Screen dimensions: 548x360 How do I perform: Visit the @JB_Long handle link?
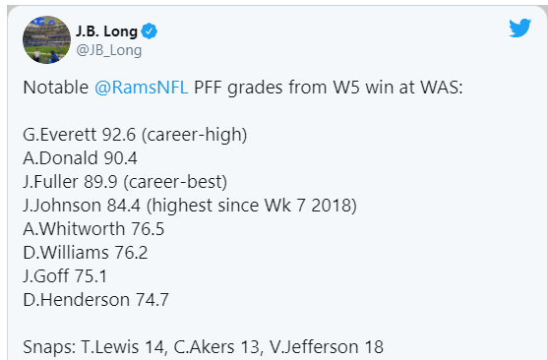[x=109, y=50]
